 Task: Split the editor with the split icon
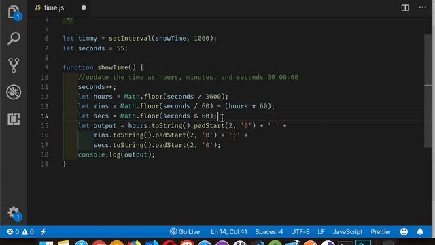pos(405,7)
